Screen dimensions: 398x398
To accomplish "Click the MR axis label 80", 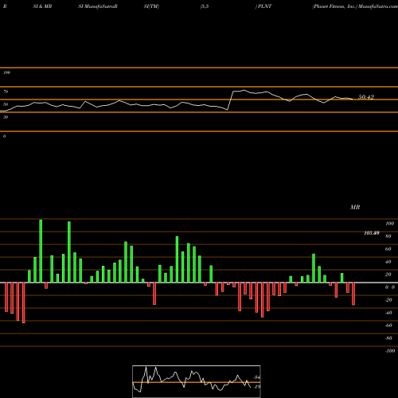I will click(388, 236).
